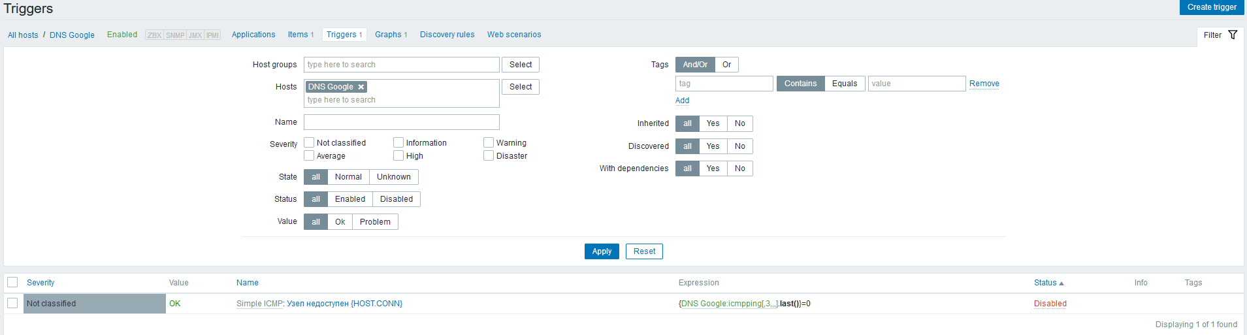Switch tags operator to Or
This screenshot has width=1247, height=335.
(x=726, y=65)
